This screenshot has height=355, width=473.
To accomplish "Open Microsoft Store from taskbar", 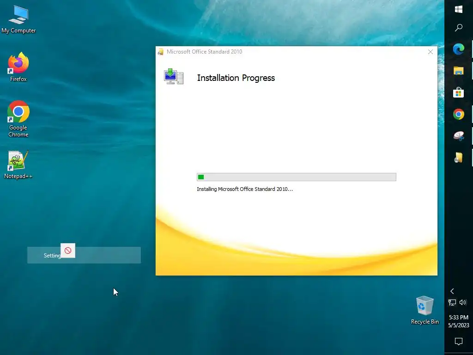I will (459, 92).
